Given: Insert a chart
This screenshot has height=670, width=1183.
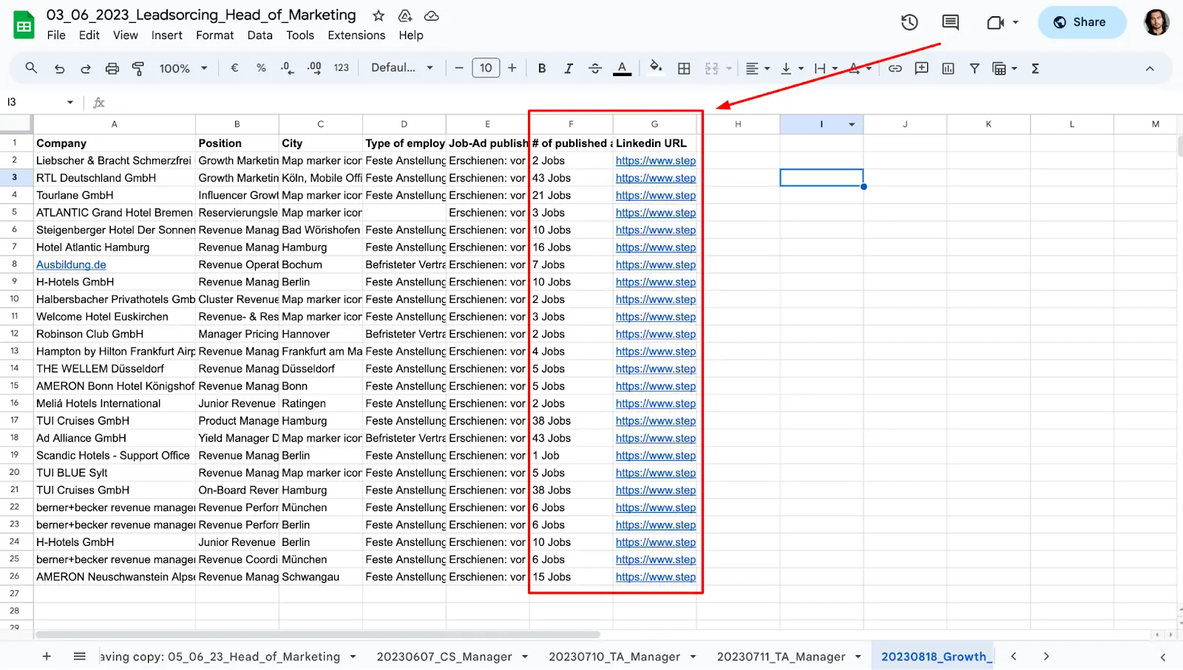Looking at the screenshot, I should pos(948,68).
